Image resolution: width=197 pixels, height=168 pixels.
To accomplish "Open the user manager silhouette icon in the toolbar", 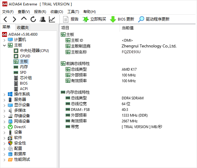I will click(43, 19).
